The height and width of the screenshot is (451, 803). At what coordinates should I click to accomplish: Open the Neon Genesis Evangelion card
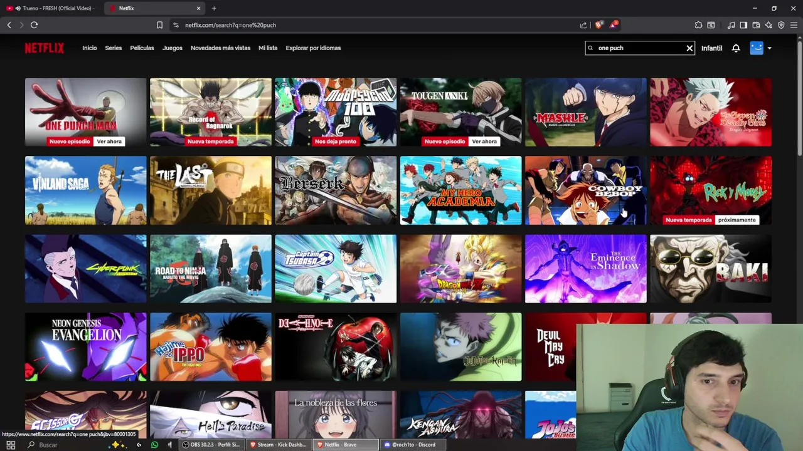85,347
